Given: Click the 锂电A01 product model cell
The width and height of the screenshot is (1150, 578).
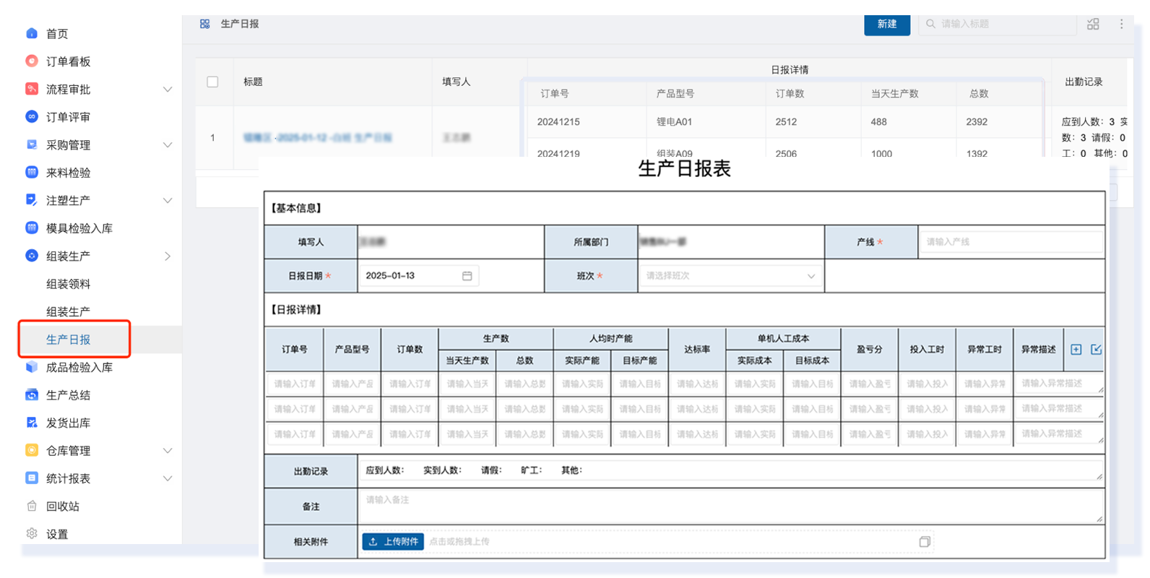Looking at the screenshot, I should (674, 122).
